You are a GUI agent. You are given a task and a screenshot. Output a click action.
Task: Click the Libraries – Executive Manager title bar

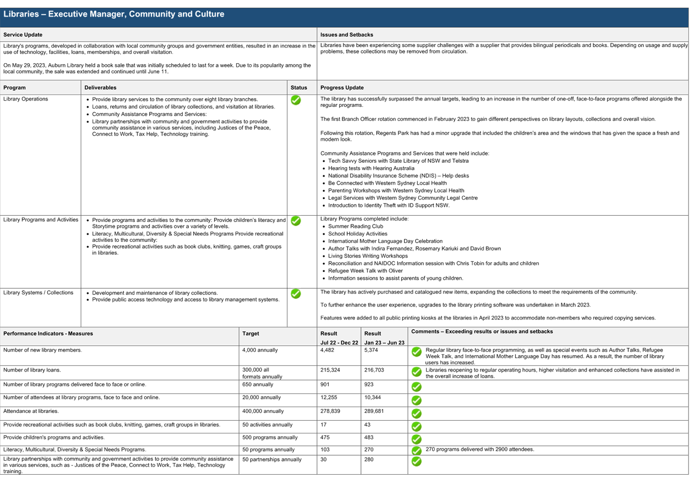point(114,14)
